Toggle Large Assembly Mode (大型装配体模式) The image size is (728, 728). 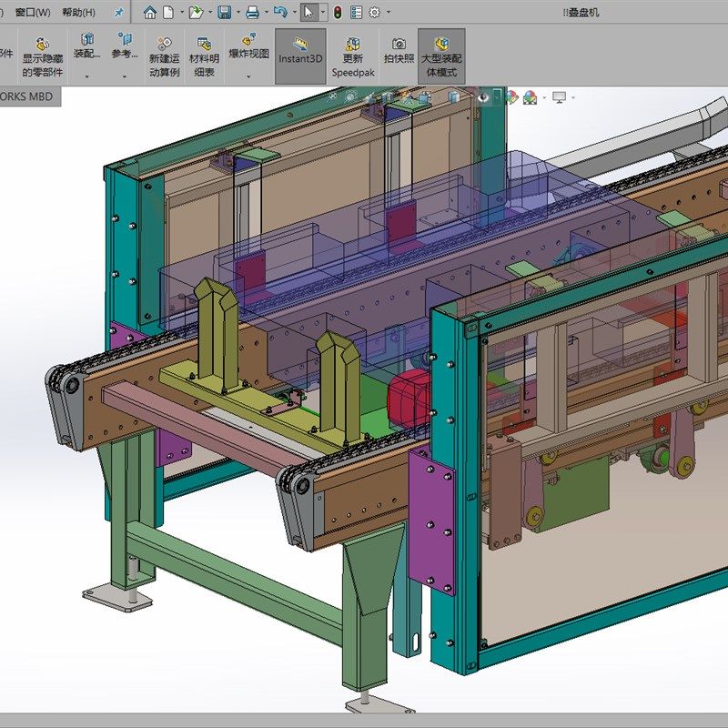(441, 56)
